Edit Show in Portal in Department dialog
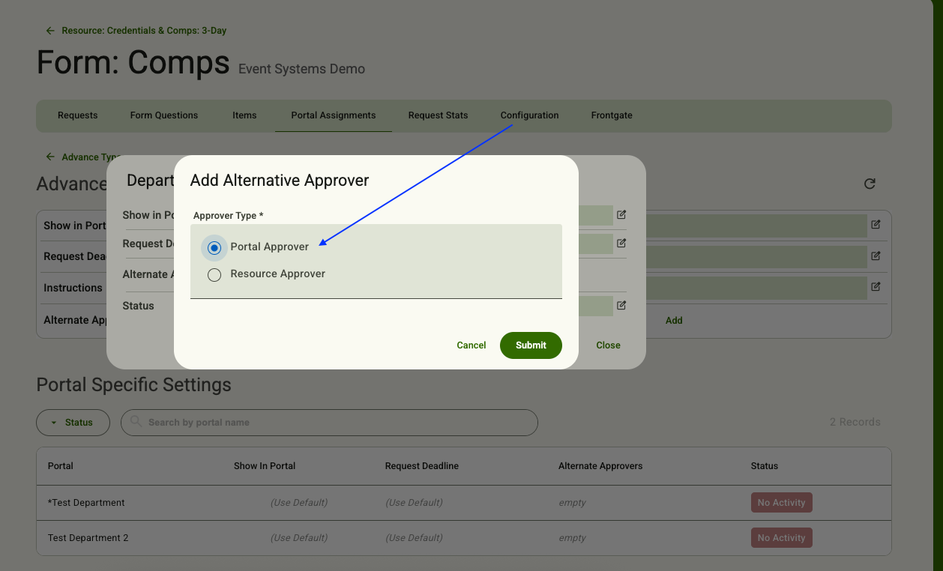 (x=621, y=214)
